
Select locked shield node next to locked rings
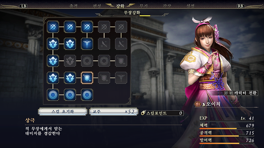coord(121,61)
